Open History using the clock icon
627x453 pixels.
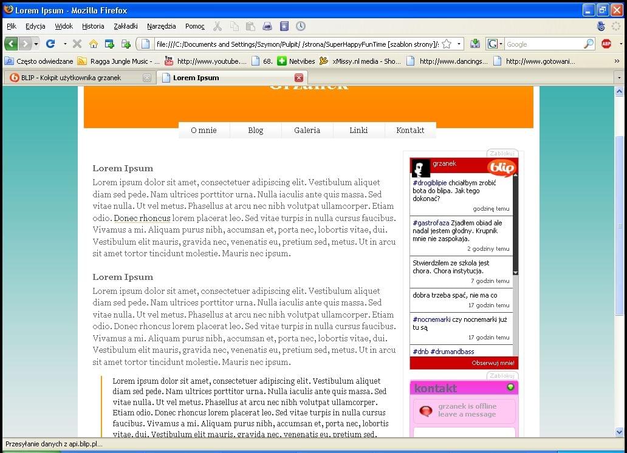point(301,26)
